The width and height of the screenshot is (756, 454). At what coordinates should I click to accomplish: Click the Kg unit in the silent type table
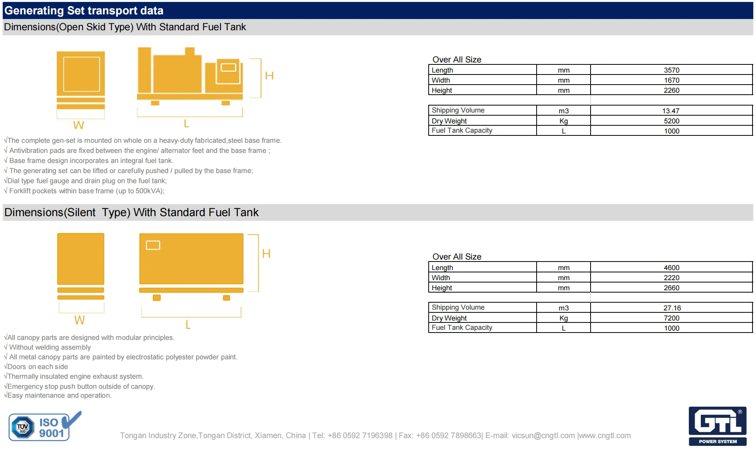tap(563, 318)
